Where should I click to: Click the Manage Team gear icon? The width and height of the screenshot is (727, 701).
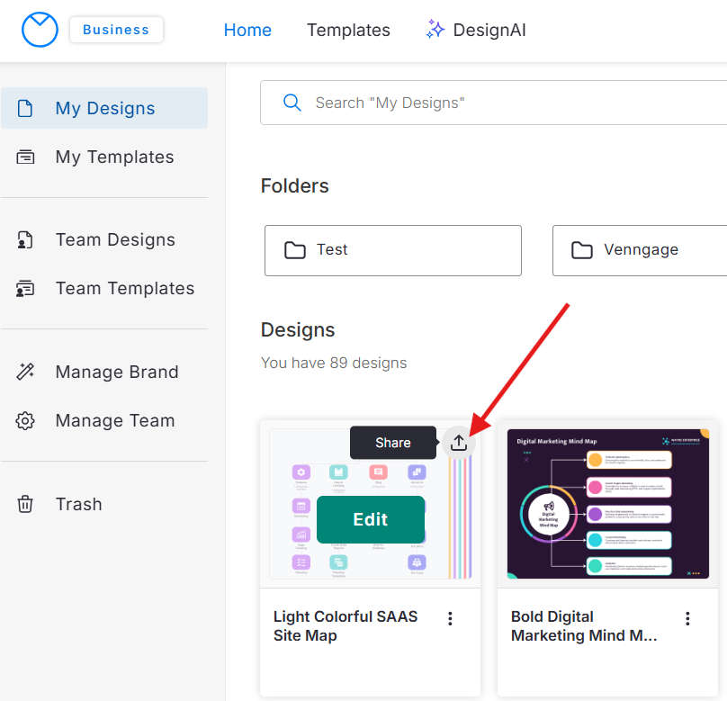coord(25,420)
